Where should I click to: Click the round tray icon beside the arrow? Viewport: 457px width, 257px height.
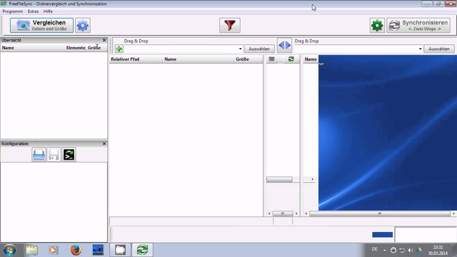tap(393, 250)
